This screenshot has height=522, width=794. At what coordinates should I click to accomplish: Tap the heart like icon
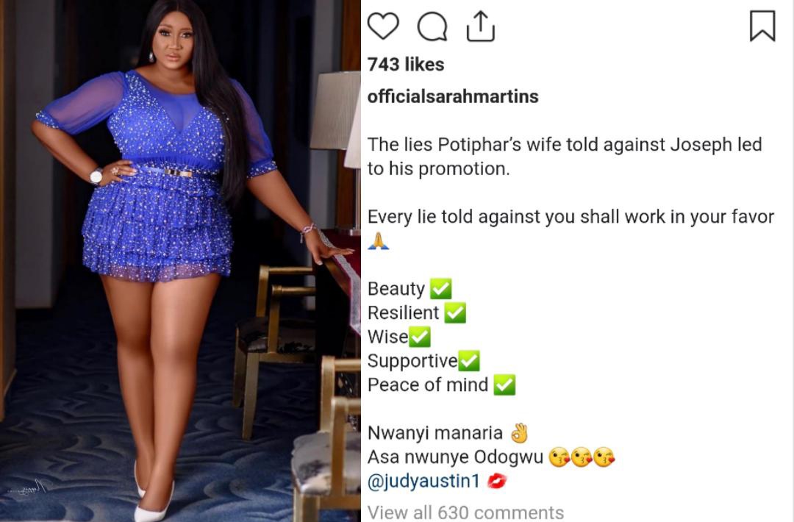pos(383,26)
